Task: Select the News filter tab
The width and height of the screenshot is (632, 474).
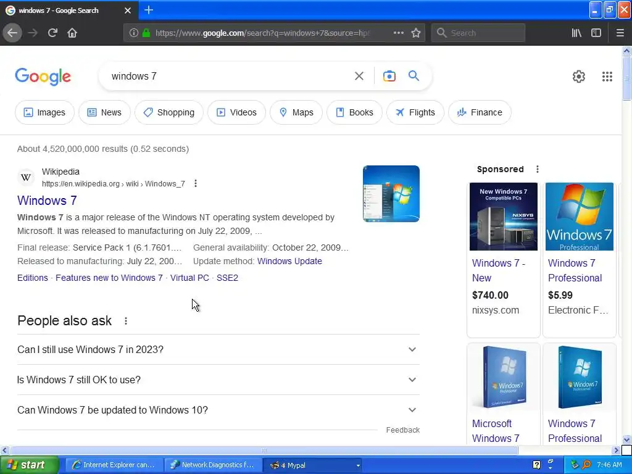Action: coord(104,112)
